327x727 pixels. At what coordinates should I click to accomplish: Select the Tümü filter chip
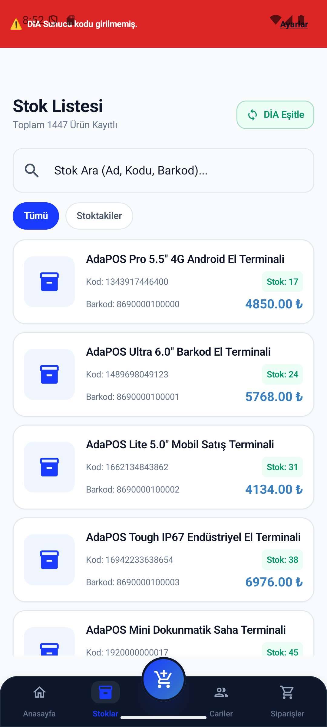(x=36, y=216)
